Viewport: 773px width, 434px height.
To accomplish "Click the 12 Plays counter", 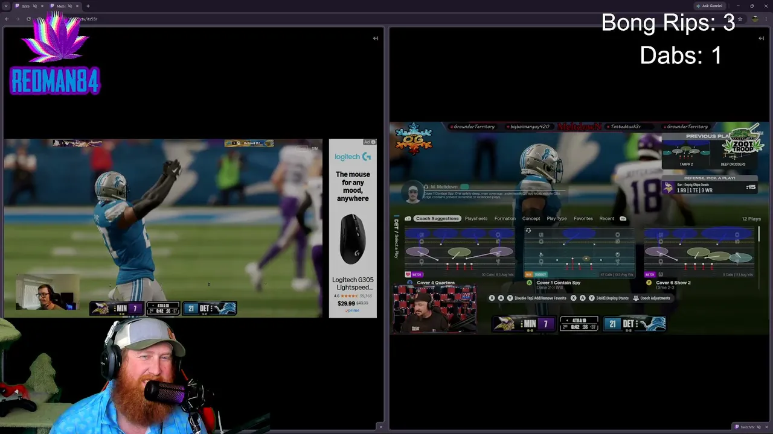I will coord(751,219).
